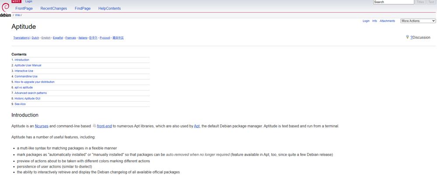Jump to How to upgrade your distribution

tap(35, 82)
